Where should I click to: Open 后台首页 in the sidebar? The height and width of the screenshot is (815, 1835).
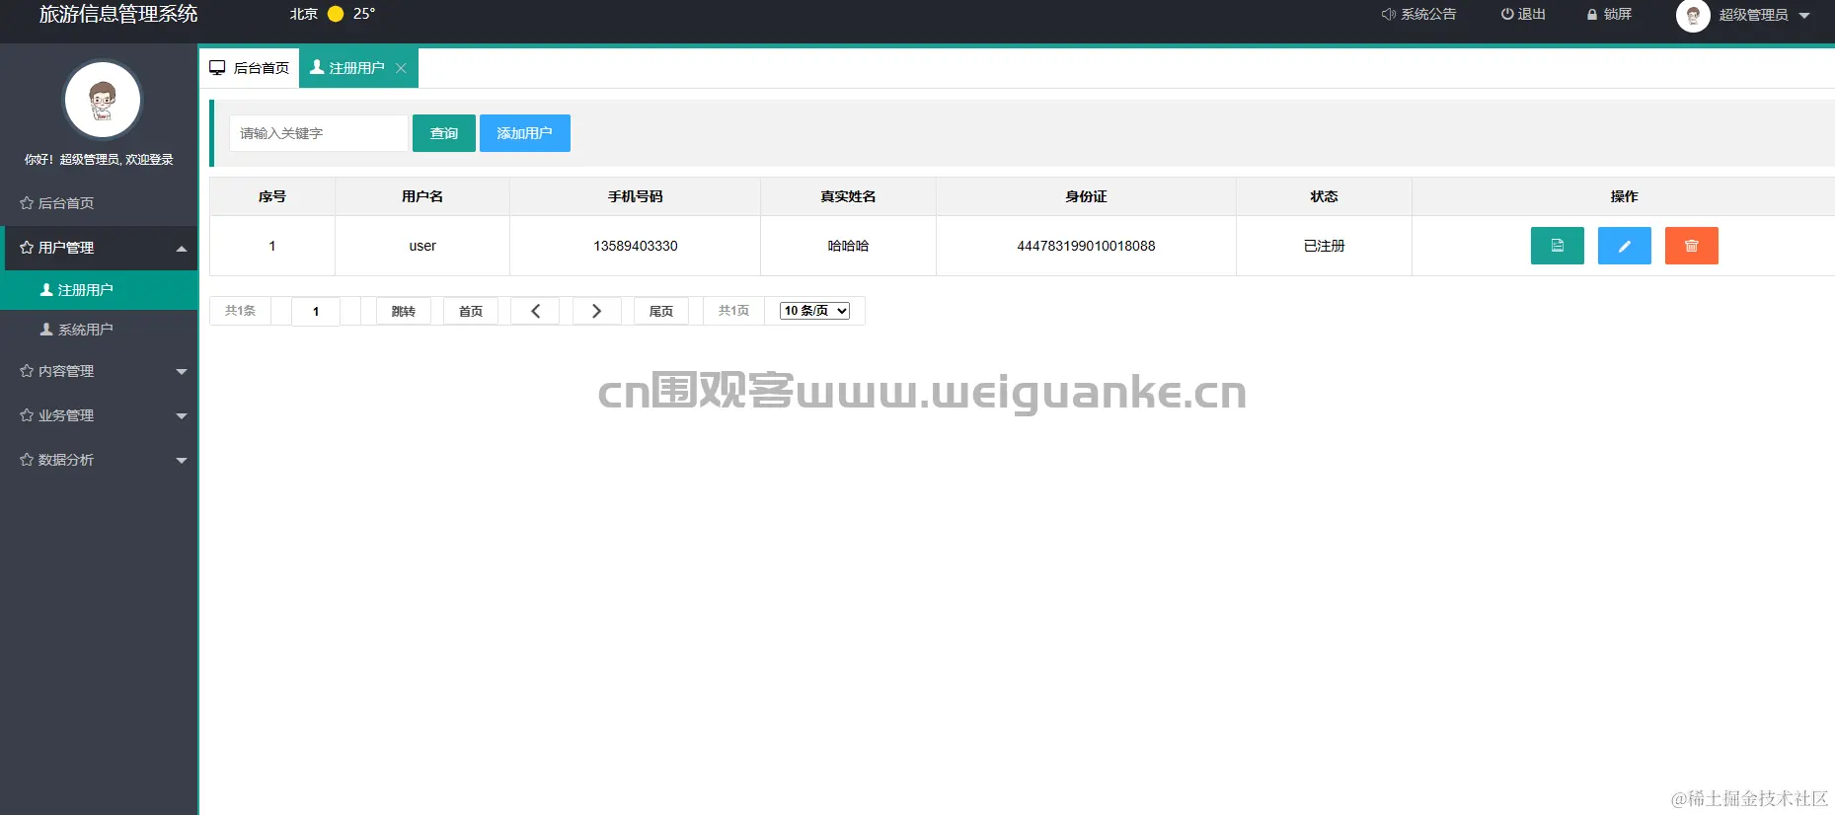[99, 203]
